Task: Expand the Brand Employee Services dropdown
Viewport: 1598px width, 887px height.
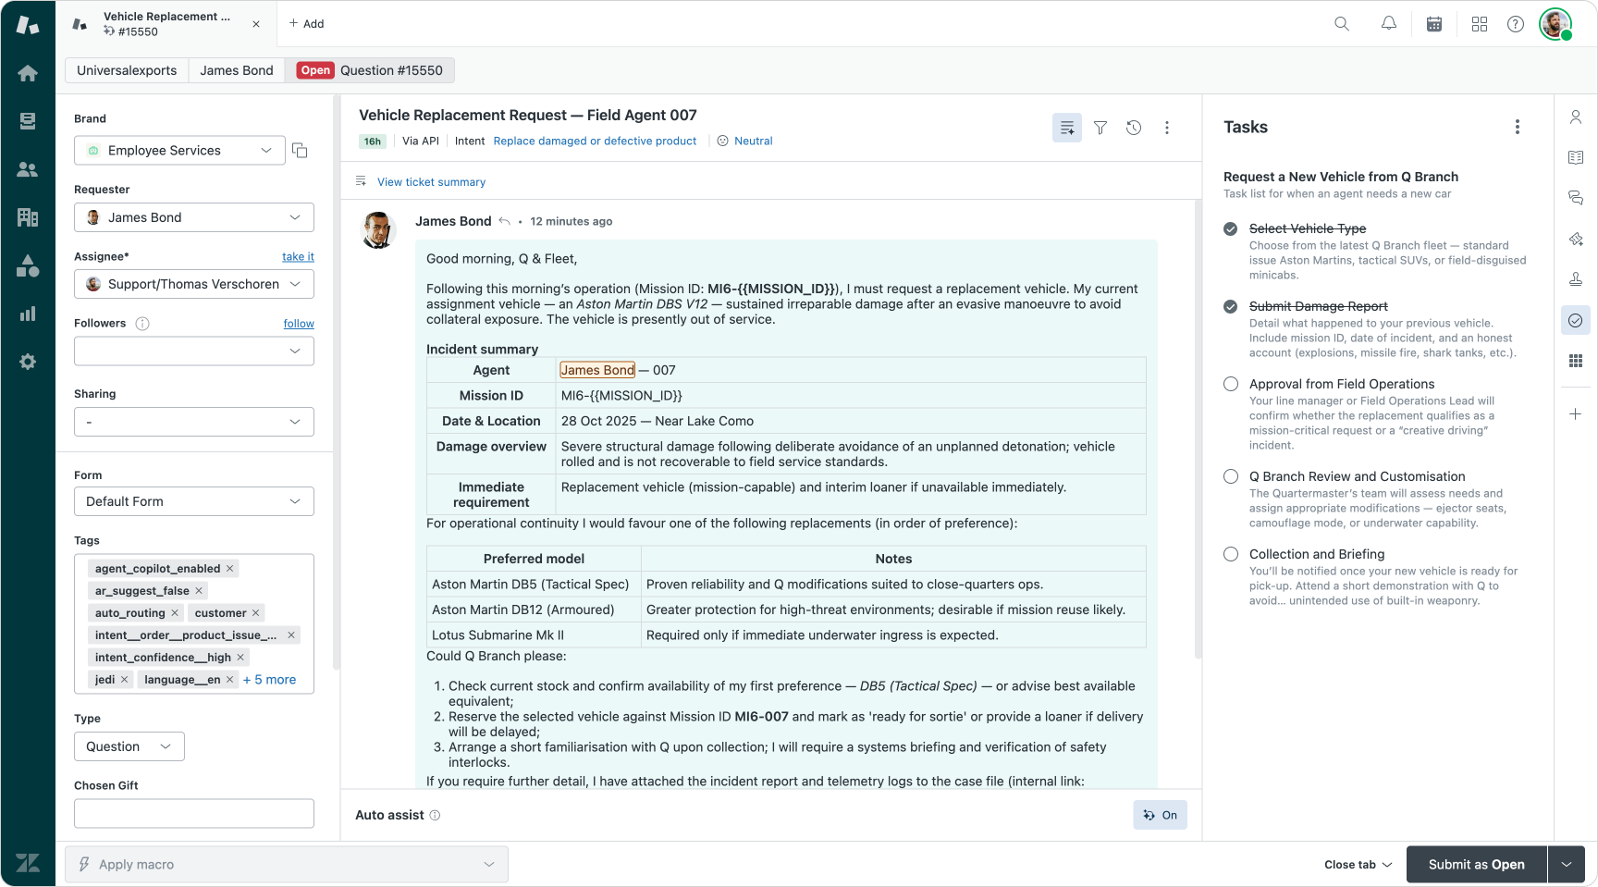Action: [x=178, y=151]
